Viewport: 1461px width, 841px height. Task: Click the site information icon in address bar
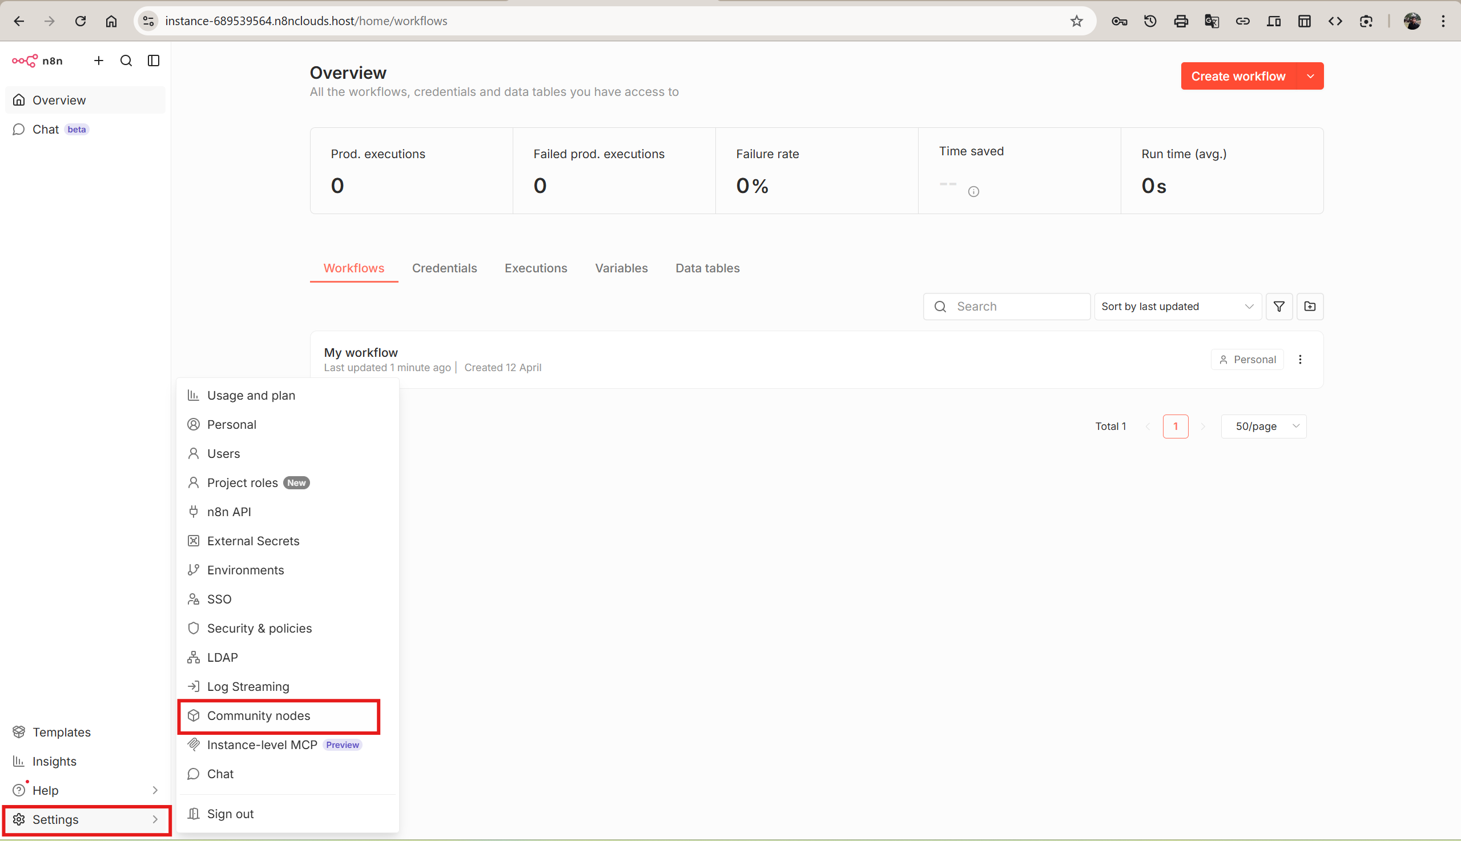(148, 21)
